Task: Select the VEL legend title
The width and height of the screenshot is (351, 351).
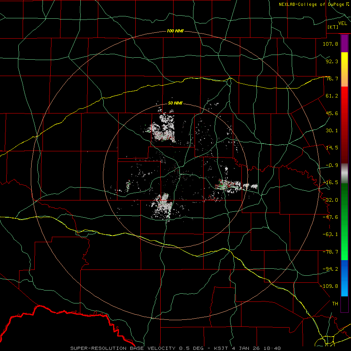Action: point(342,23)
